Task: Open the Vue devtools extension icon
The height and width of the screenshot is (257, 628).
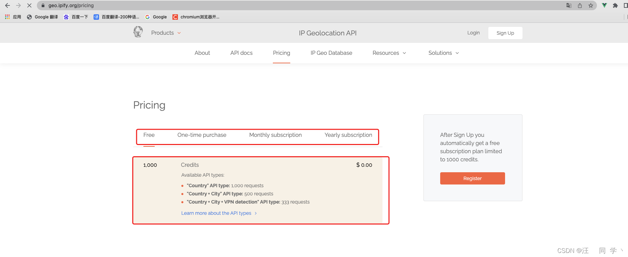Action: [x=604, y=5]
